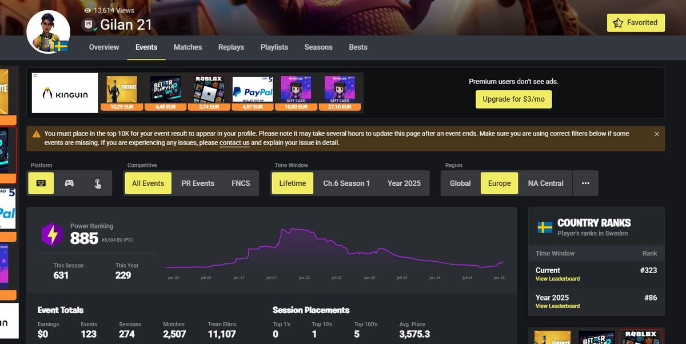This screenshot has height=344, width=686.
Task: Click Upgrade for $3/mo button
Action: (x=513, y=99)
